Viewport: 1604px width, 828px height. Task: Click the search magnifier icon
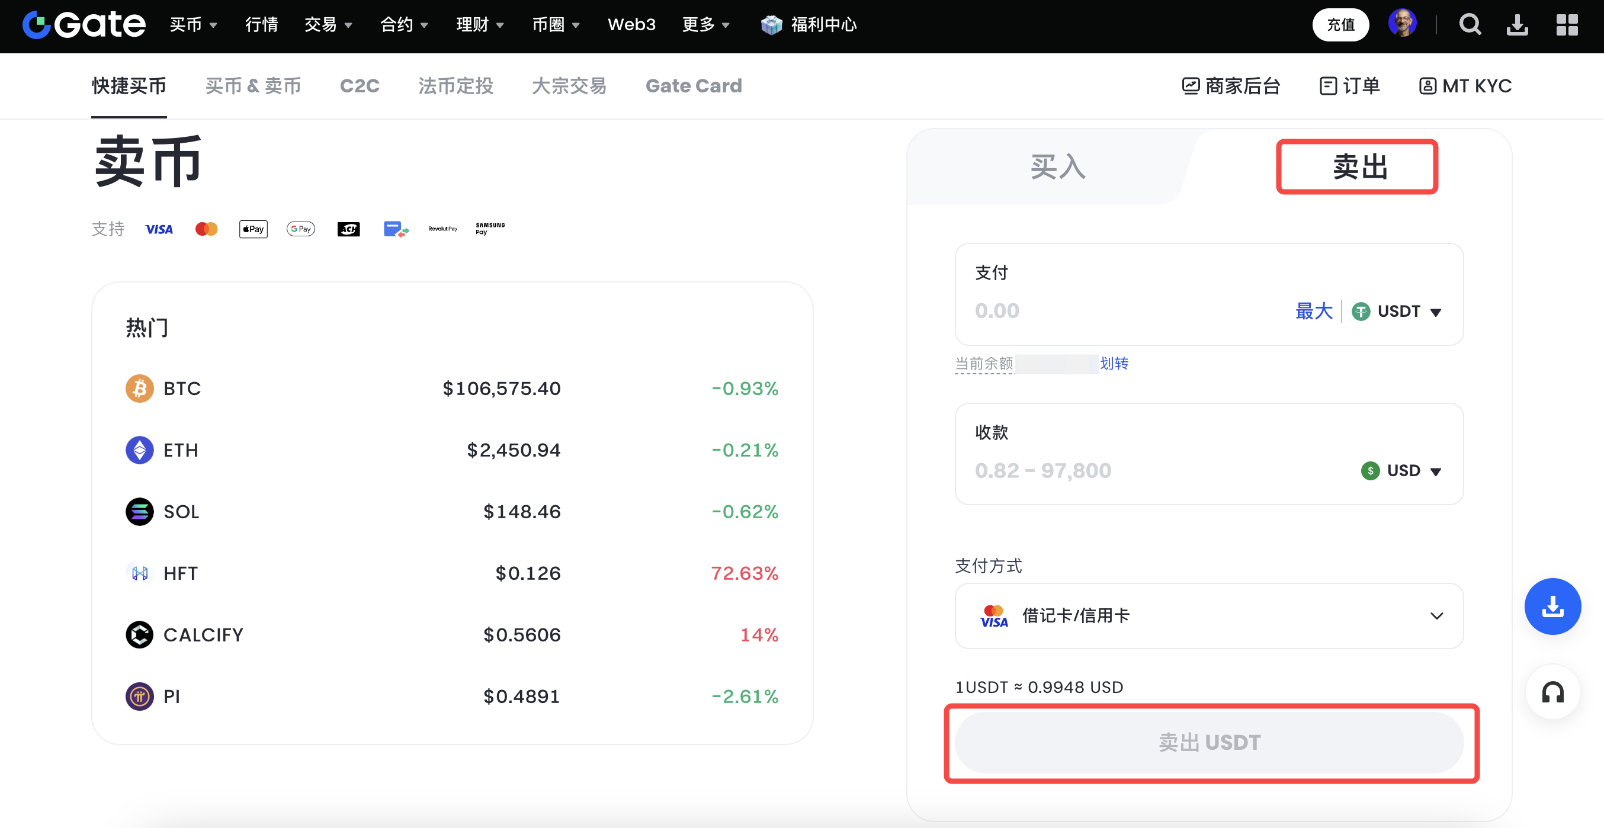click(x=1470, y=25)
